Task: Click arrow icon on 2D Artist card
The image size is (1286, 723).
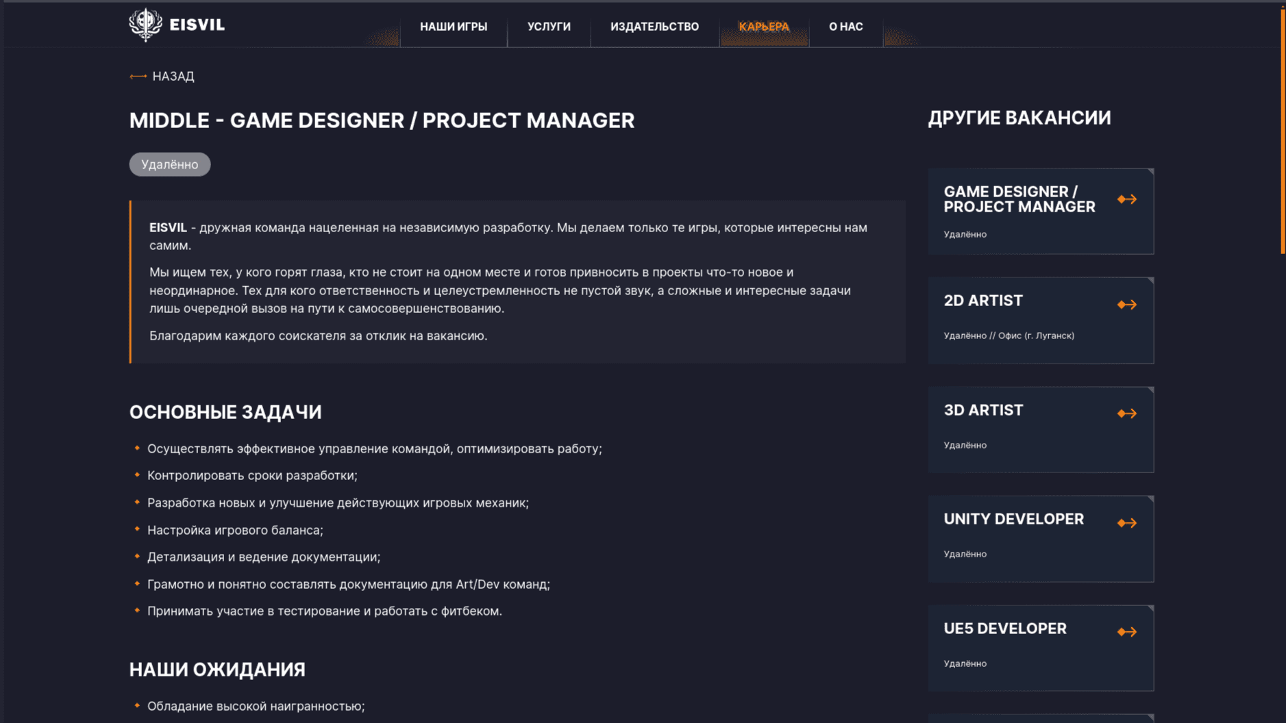Action: point(1126,305)
